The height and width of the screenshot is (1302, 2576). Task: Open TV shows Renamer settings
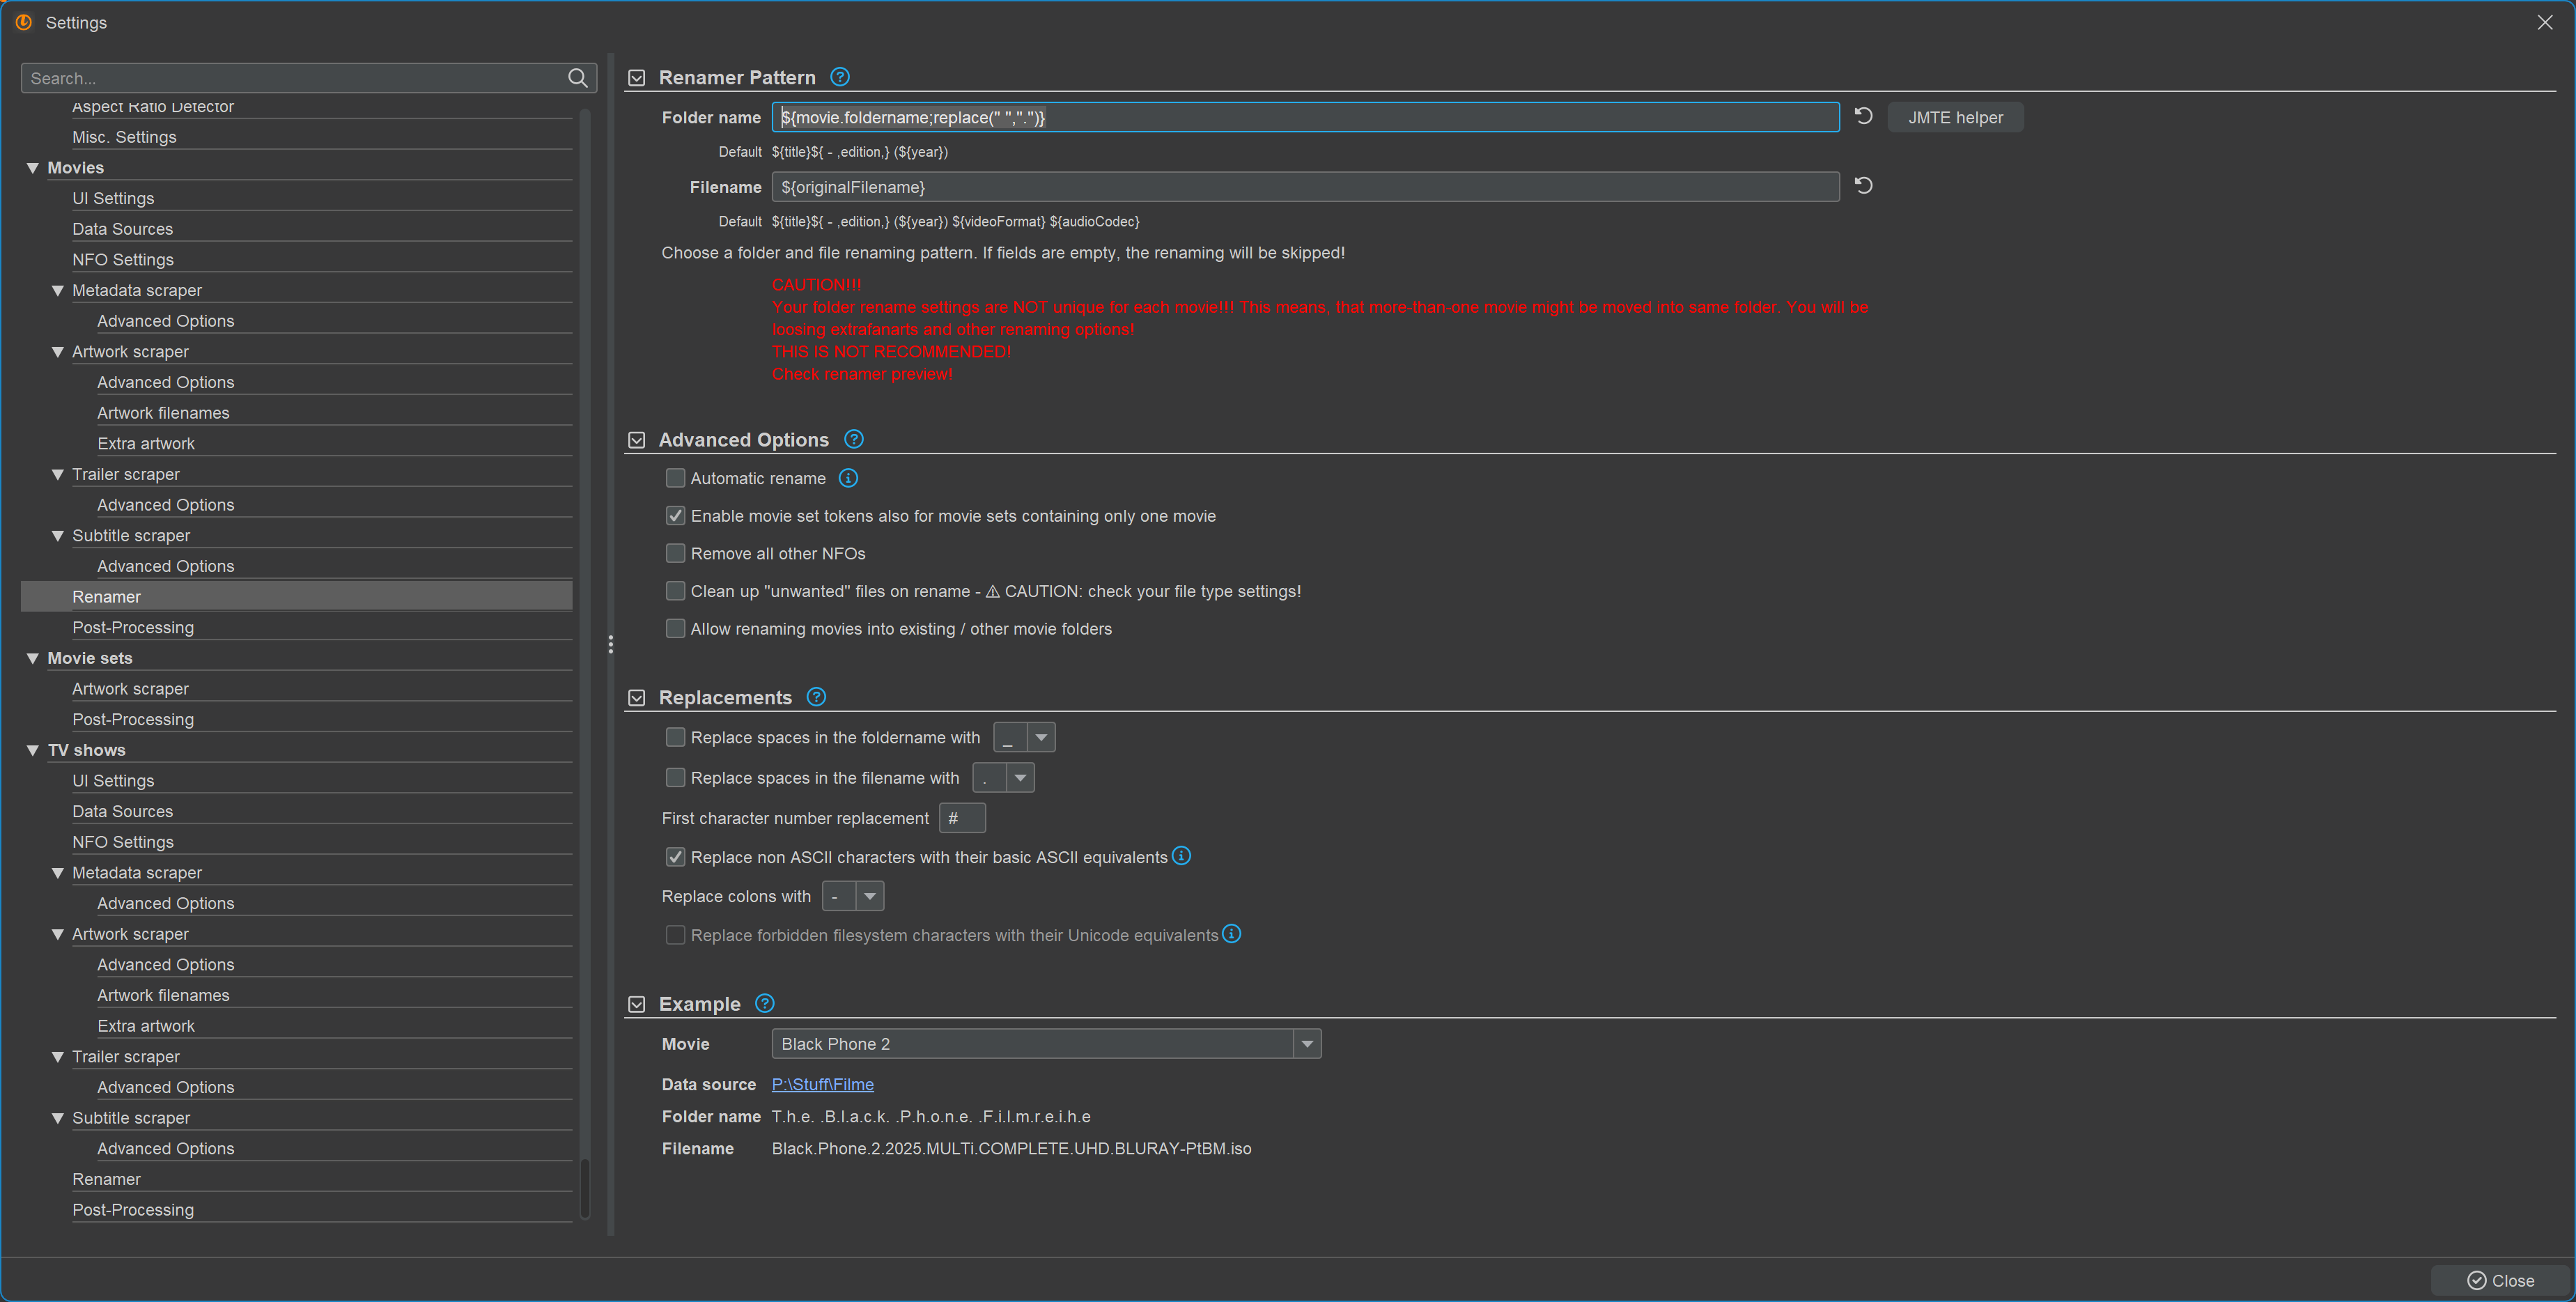106,1179
